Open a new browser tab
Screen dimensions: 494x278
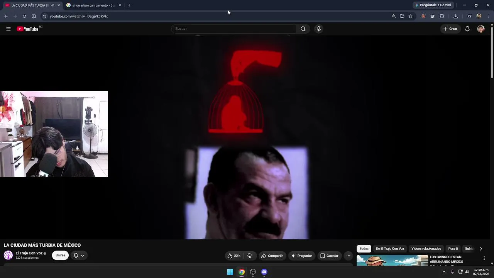tap(129, 5)
